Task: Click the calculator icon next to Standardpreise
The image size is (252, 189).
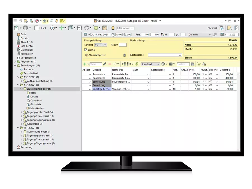Action: [125, 55]
